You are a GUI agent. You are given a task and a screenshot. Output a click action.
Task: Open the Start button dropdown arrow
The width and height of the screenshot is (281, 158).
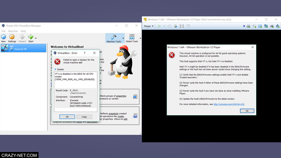pos(36,38)
